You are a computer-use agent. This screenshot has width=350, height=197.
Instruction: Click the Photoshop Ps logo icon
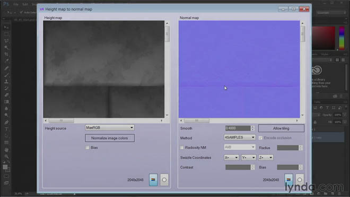pyautogui.click(x=6, y=4)
